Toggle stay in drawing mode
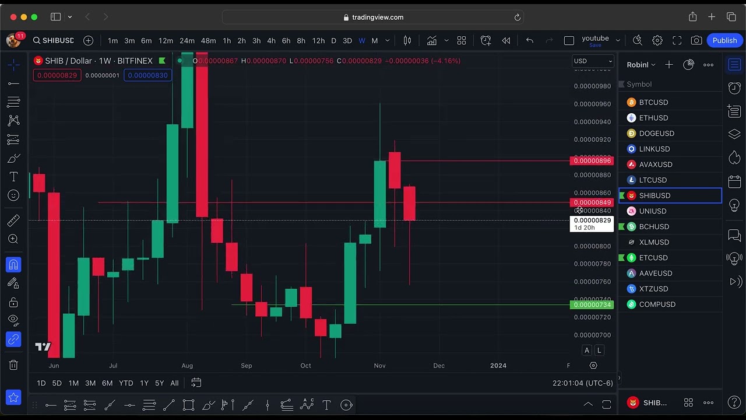Screen dimensions: 746x420 [x=13, y=283]
